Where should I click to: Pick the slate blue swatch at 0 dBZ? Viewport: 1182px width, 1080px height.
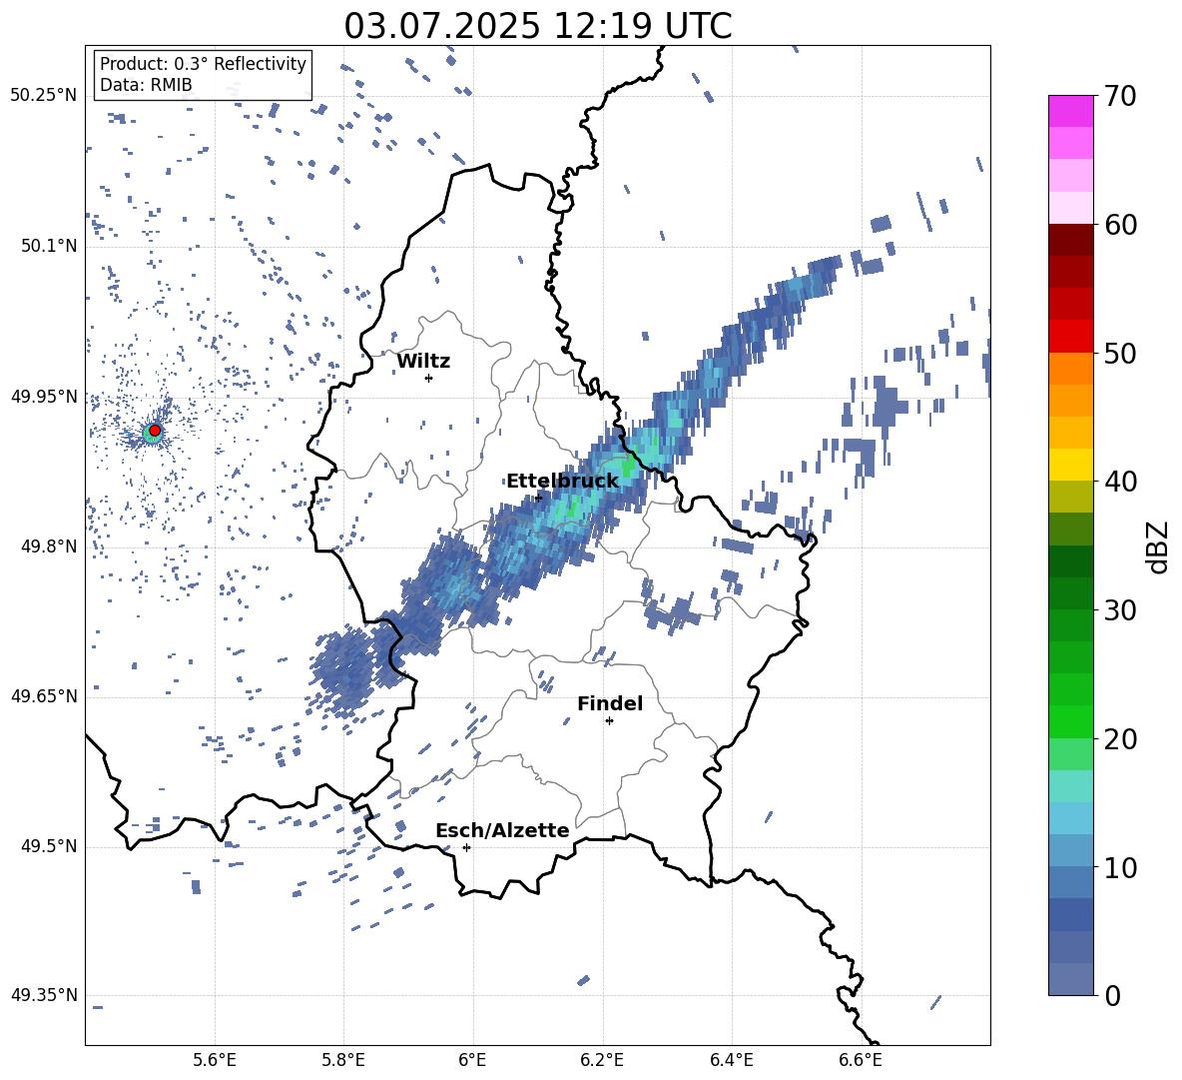(1070, 980)
